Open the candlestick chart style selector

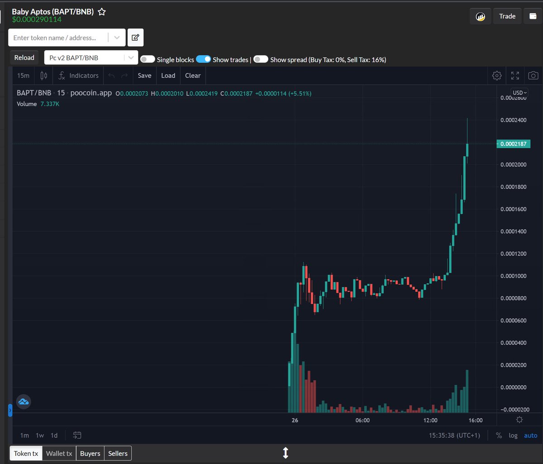tap(44, 76)
